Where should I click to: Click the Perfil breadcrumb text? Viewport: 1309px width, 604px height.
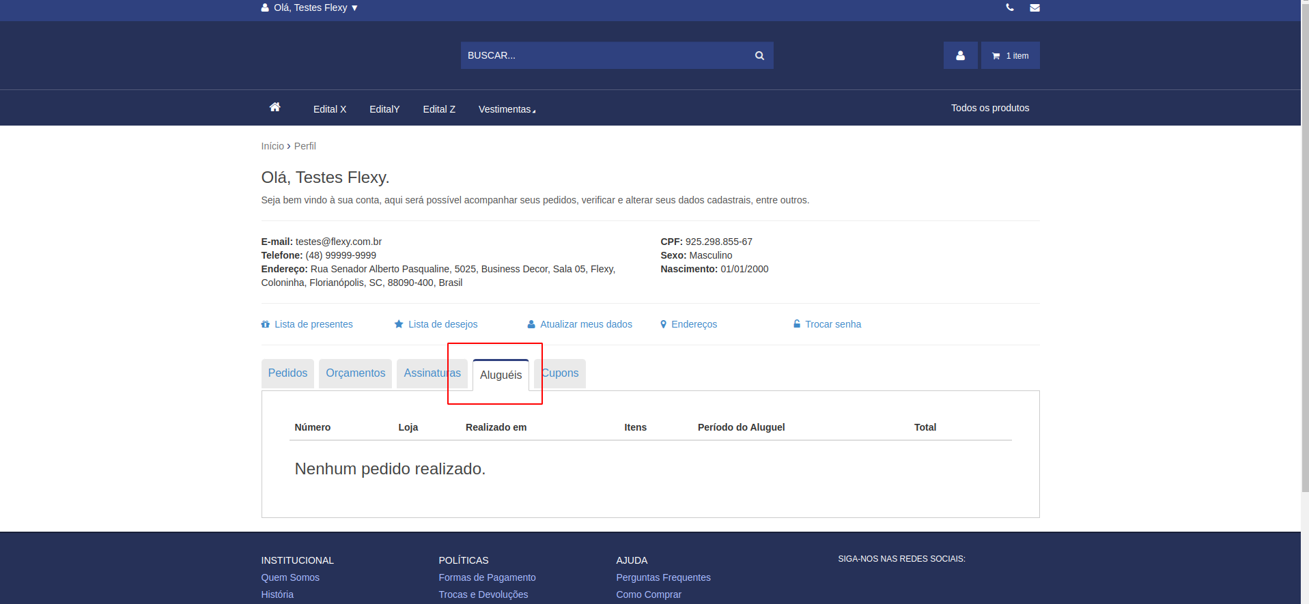[x=305, y=146]
